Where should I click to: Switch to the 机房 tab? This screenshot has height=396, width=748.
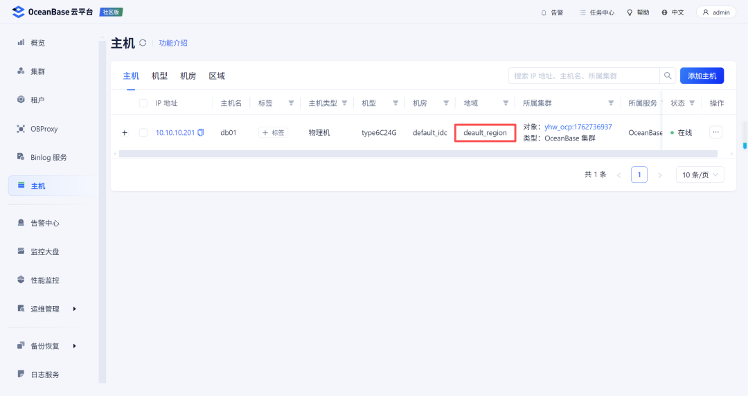[188, 76]
